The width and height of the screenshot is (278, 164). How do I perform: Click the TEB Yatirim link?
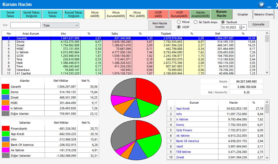click(x=184, y=152)
